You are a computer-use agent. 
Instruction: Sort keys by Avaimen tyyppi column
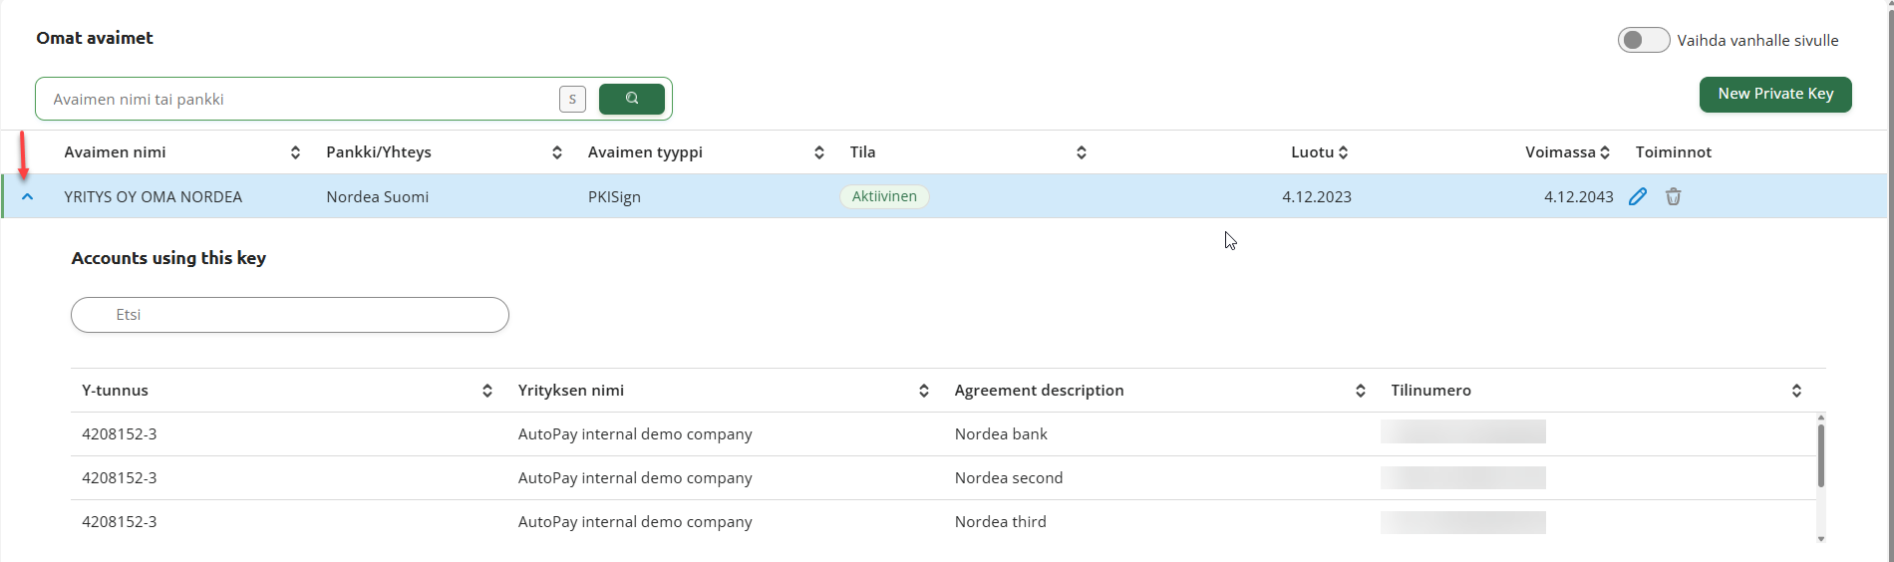[818, 152]
